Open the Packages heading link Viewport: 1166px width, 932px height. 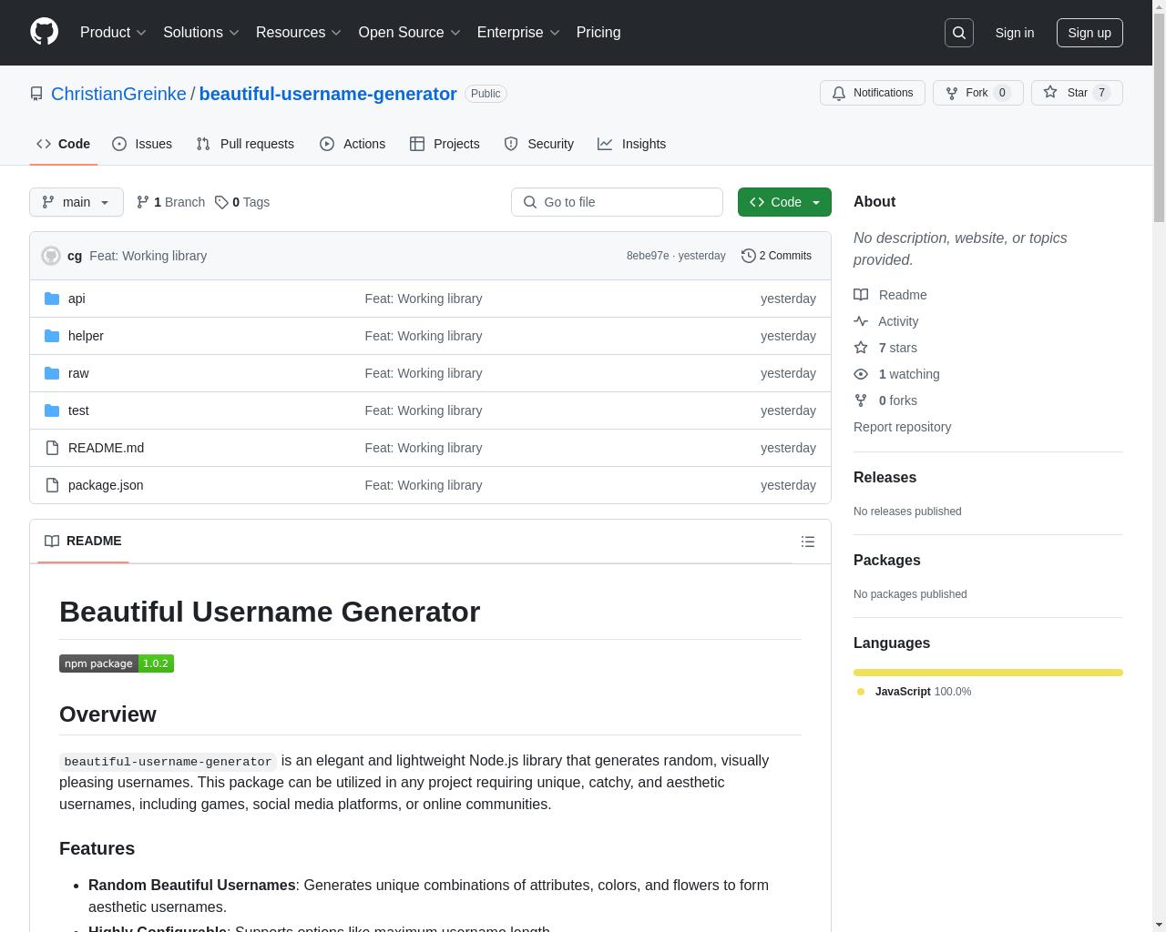point(886,561)
